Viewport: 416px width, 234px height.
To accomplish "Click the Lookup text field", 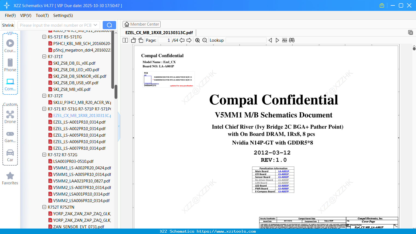I will [x=246, y=40].
